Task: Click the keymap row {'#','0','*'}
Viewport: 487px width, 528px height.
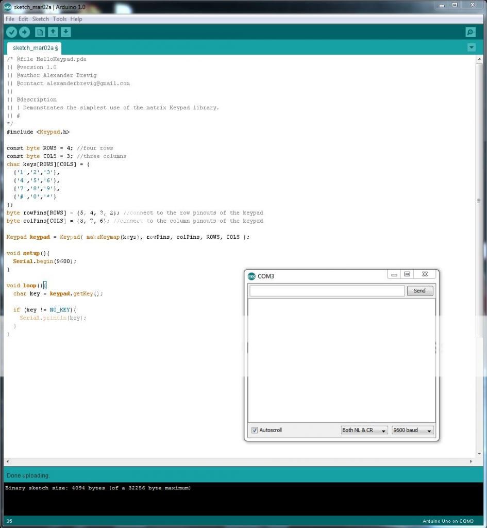Action: pyautogui.click(x=35, y=196)
